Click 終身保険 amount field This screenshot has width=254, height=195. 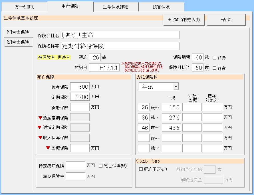(80, 87)
